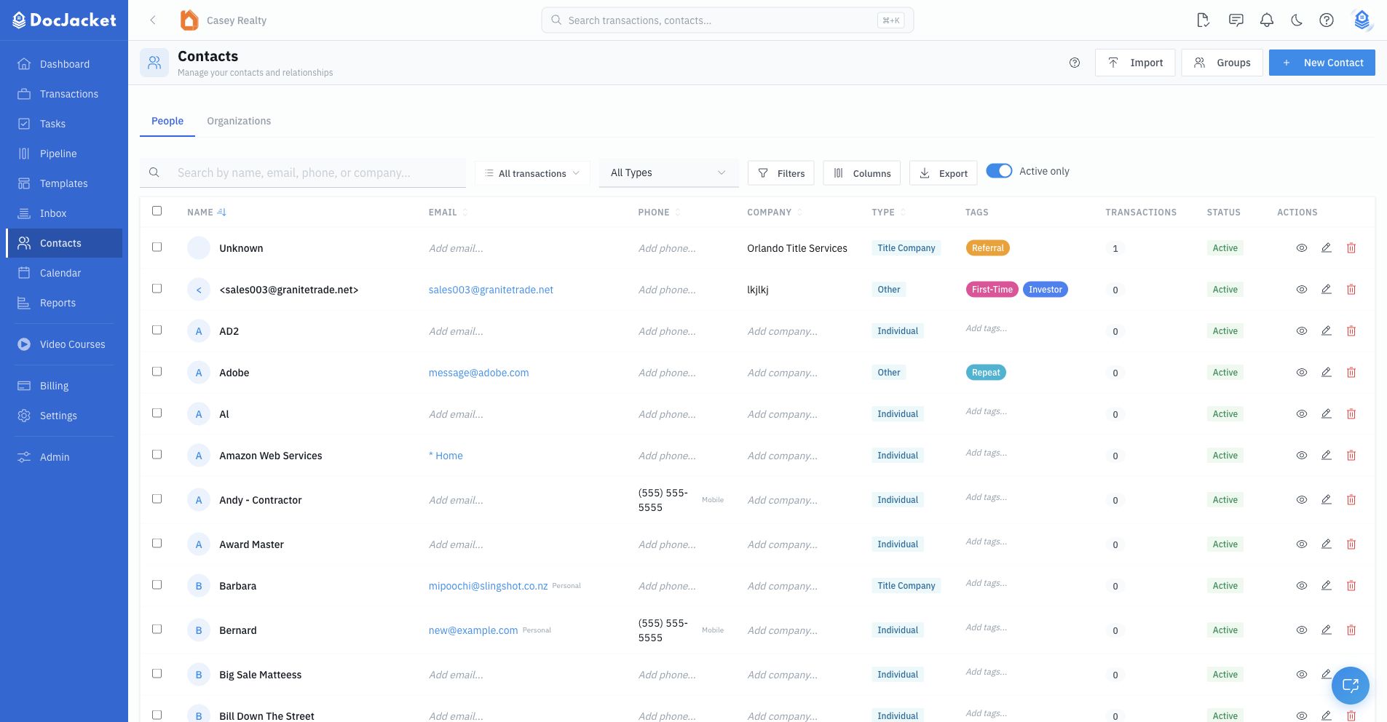Delete the Adobe contact via trash icon
Image resolution: width=1387 pixels, height=722 pixels.
click(x=1351, y=373)
